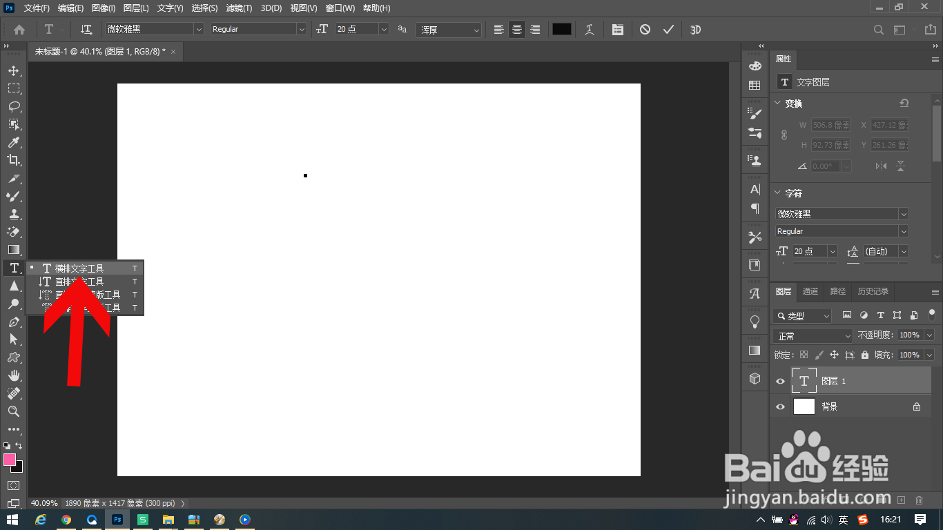The width and height of the screenshot is (943, 530).
Task: Collapse the 变换 section chevron
Action: pos(777,104)
